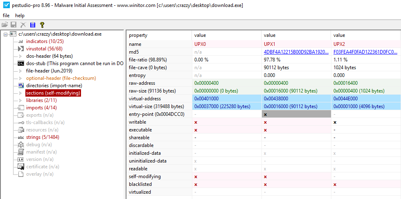Select virustotal (56/68) tree item
The width and height of the screenshot is (401, 199).
tap(44, 49)
